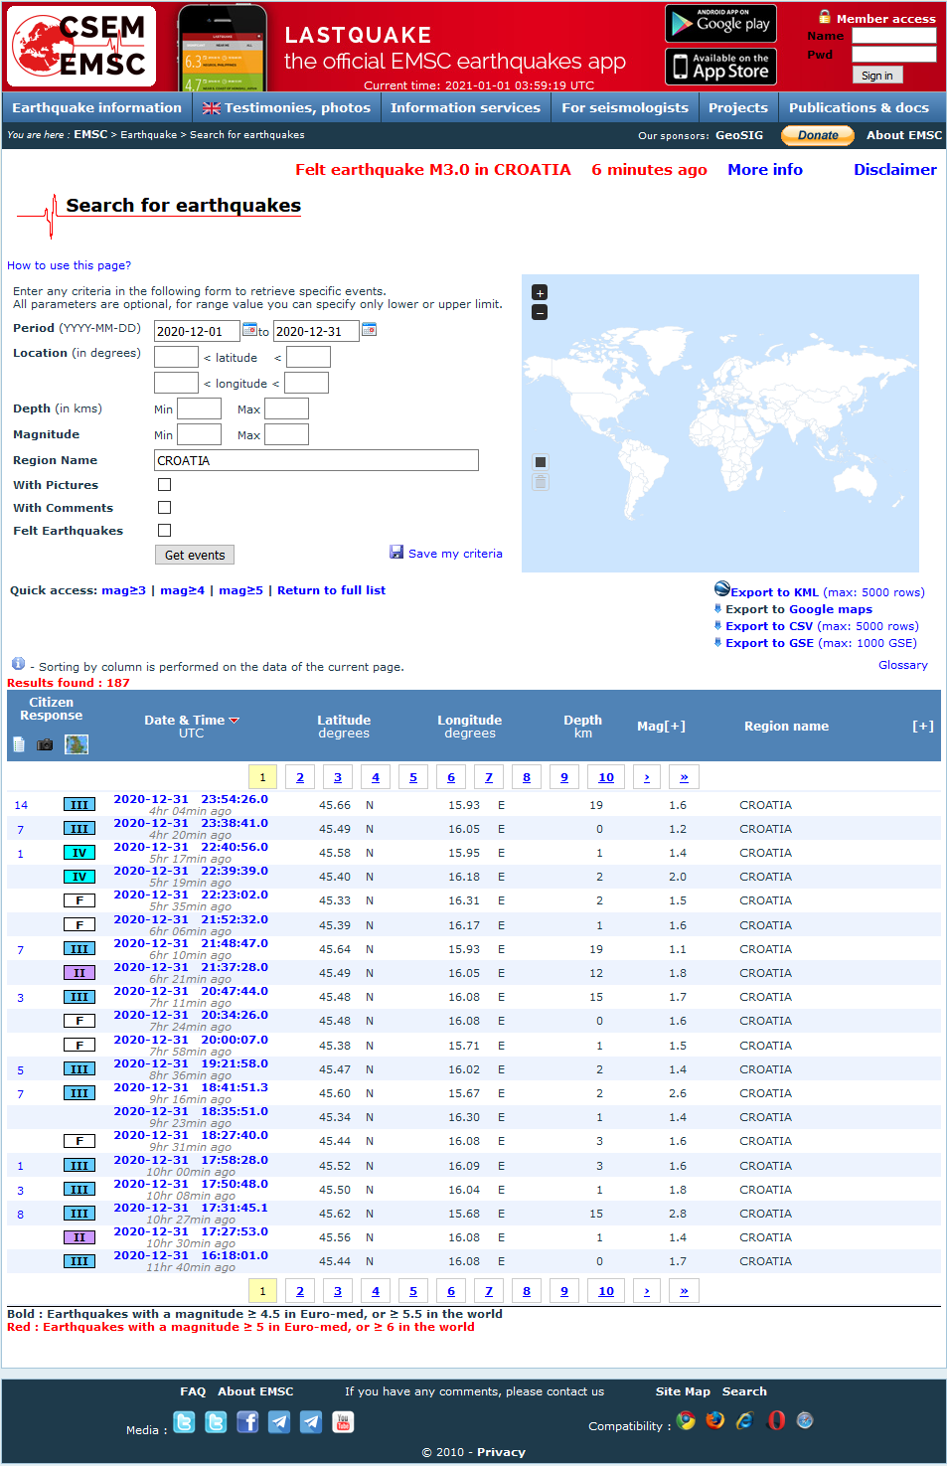Screen dimensions: 947x1466
Task: Click the Glossary link
Action: click(x=903, y=665)
